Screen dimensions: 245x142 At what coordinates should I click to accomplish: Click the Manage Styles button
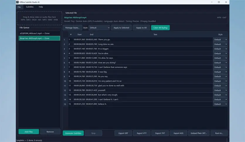72,28
